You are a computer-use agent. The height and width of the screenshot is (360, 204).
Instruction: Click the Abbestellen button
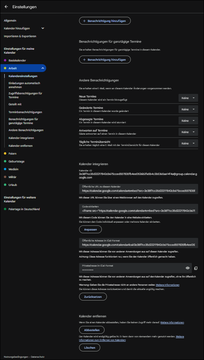(92, 330)
